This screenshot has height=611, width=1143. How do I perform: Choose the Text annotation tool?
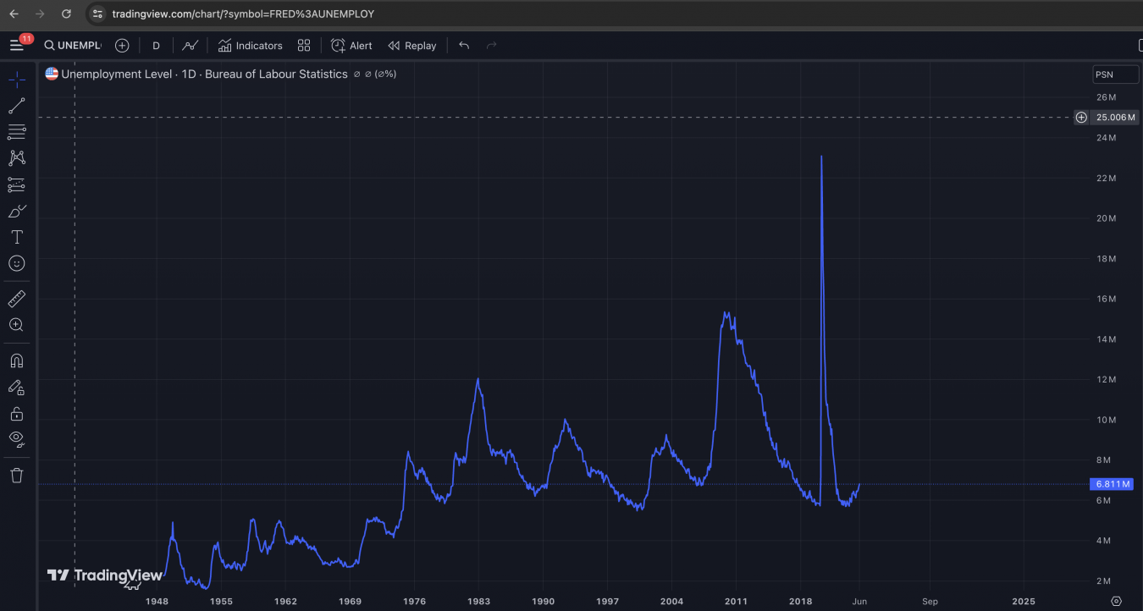point(17,237)
